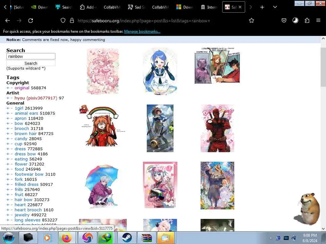326x244 pixels.
Task: Click the padlock site info icon
Action: click(72, 21)
